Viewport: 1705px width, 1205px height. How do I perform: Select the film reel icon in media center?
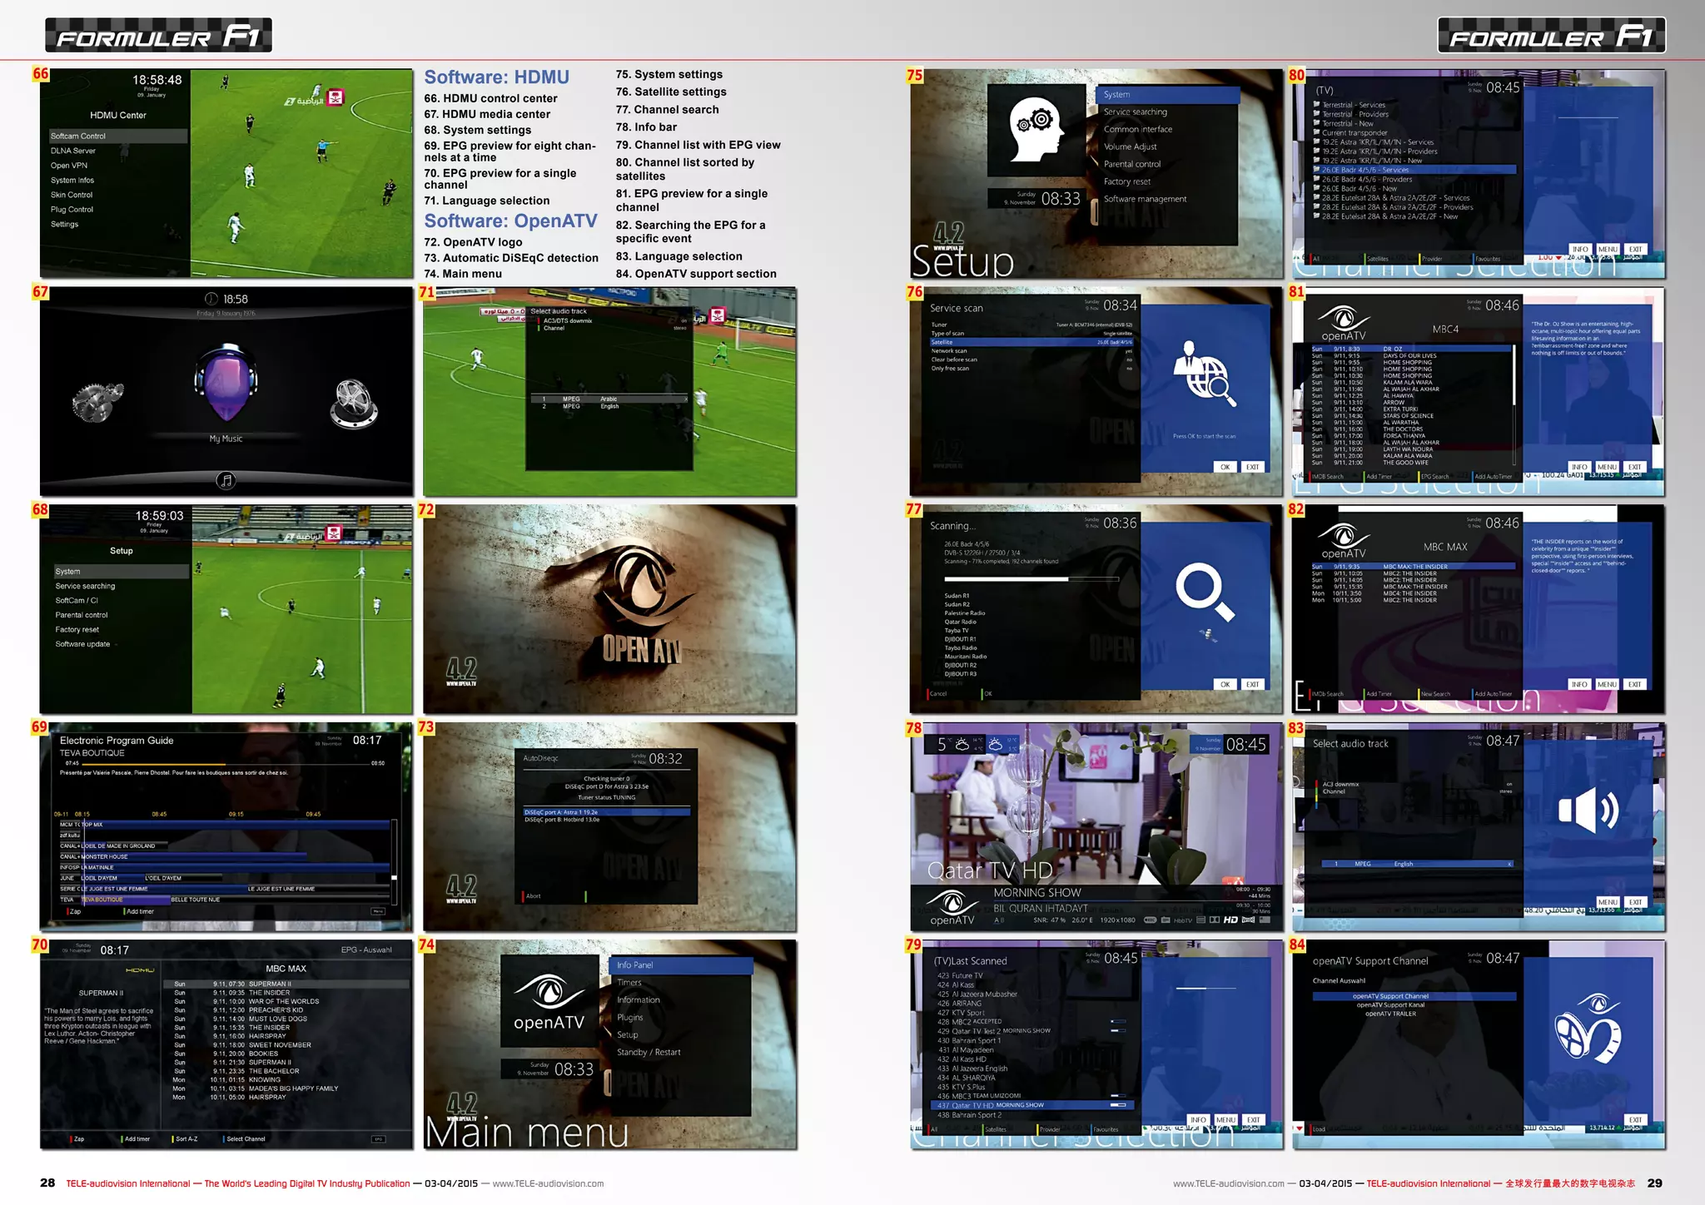[x=354, y=404]
